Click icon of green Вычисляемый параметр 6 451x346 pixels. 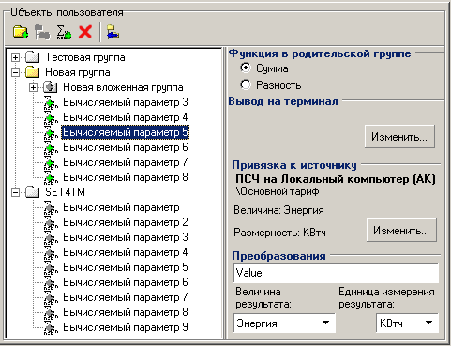tap(51, 148)
